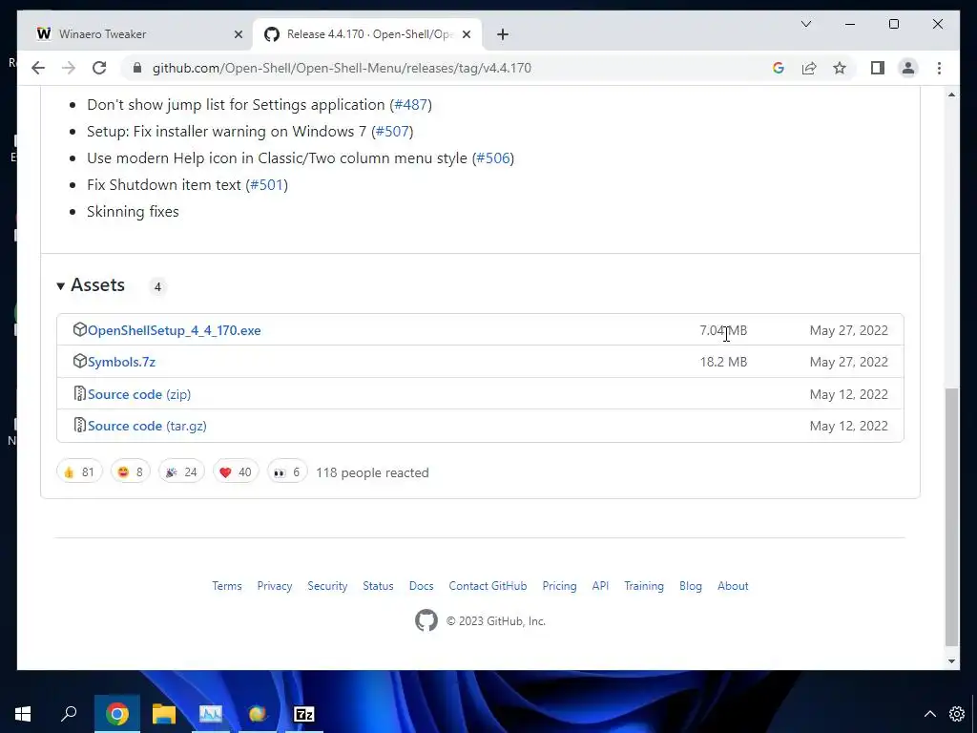Download OpenShellSetup_4_4_170.exe

coord(174,330)
